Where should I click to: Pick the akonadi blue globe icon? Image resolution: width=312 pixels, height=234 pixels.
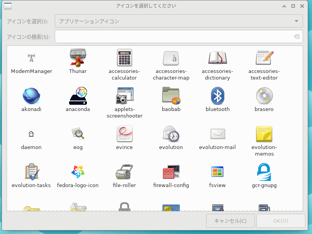(x=31, y=96)
